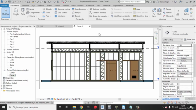Image resolution: width=196 pixels, height=110 pixels.
Task: Open the Estrutura ribbon tab
Action: click(25, 5)
